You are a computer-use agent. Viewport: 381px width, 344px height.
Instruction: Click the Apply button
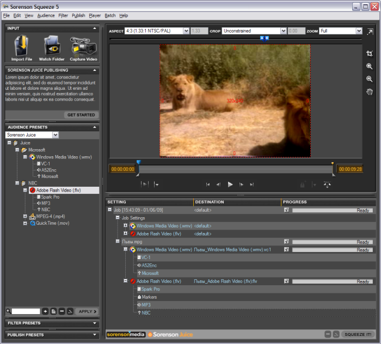tap(87, 311)
